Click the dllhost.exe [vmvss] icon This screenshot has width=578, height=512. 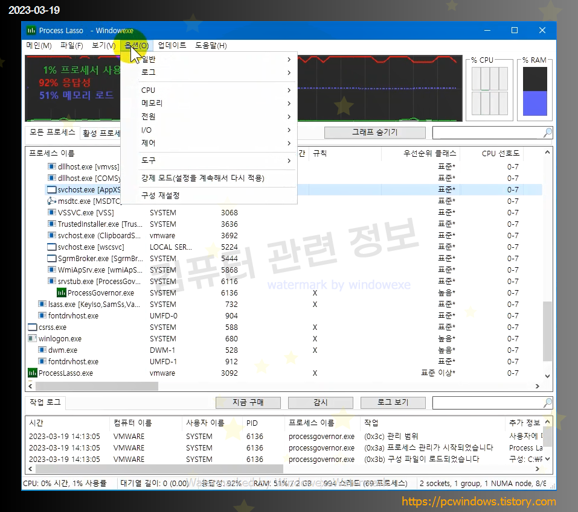(x=52, y=166)
